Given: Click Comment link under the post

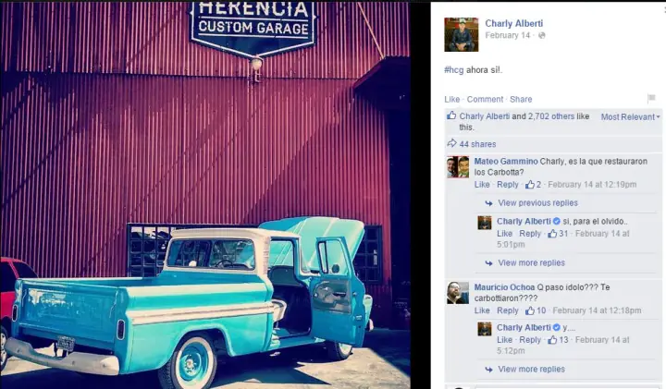Looking at the screenshot, I should pos(485,99).
